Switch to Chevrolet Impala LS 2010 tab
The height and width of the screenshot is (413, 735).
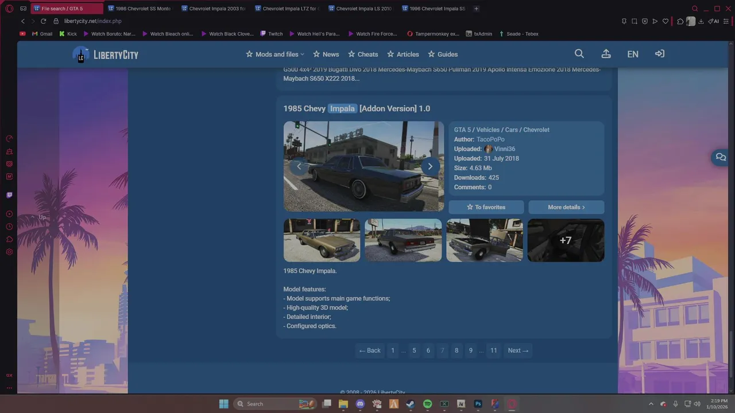[x=361, y=9]
